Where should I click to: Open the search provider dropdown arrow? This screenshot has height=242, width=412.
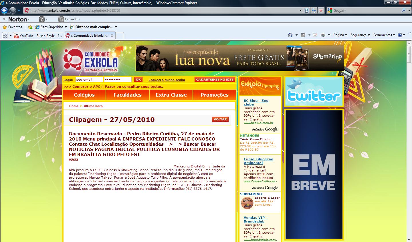pyautogui.click(x=409, y=11)
